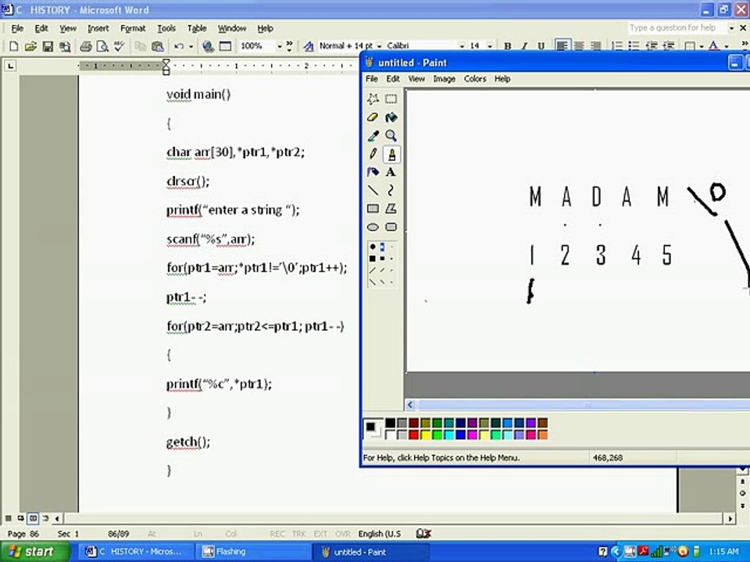
Task: Pick the black color swatch in palette
Action: (x=391, y=423)
